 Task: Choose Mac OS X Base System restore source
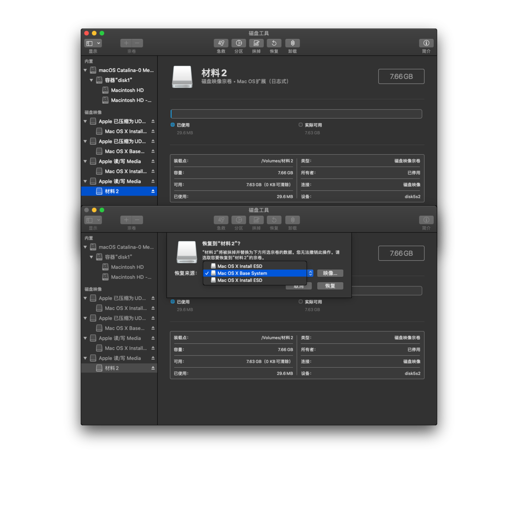[255, 273]
